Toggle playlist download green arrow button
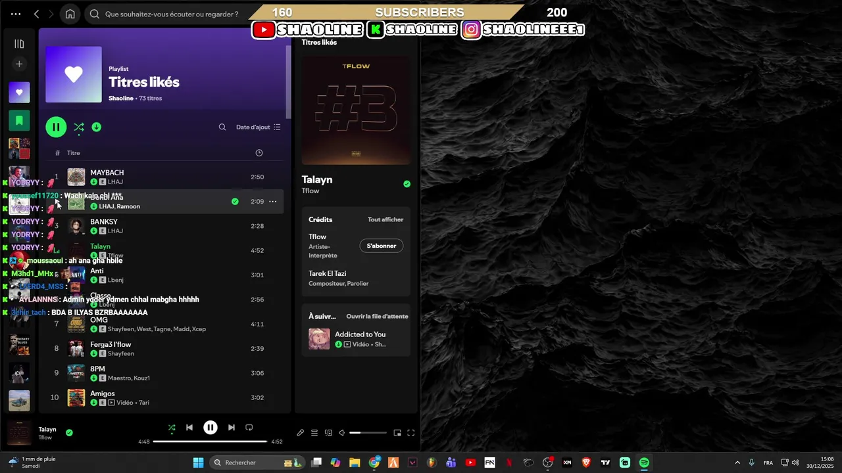Screen dimensions: 842x473 [x=97, y=127]
